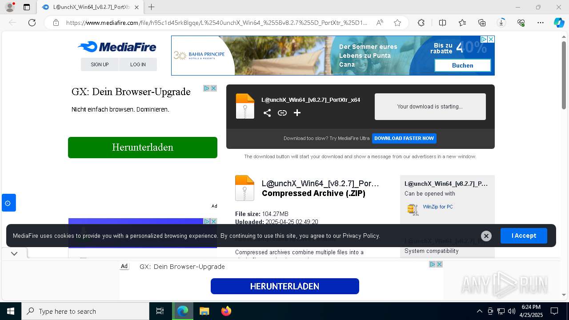Open the notification center
Screen dimensions: 569x320
[554, 311]
